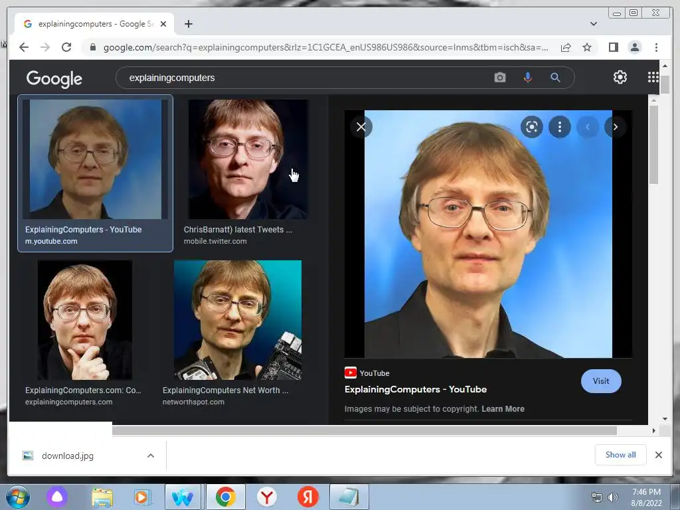
Task: Search by image using the camera icon
Action: [500, 78]
